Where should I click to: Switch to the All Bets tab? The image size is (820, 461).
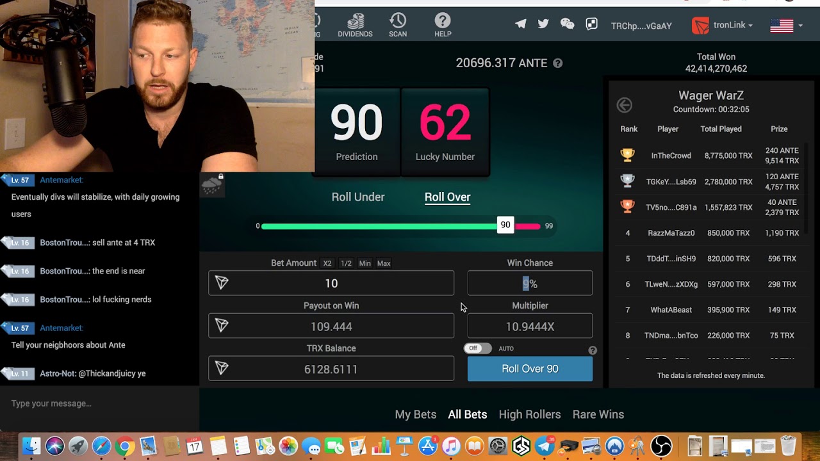point(468,414)
